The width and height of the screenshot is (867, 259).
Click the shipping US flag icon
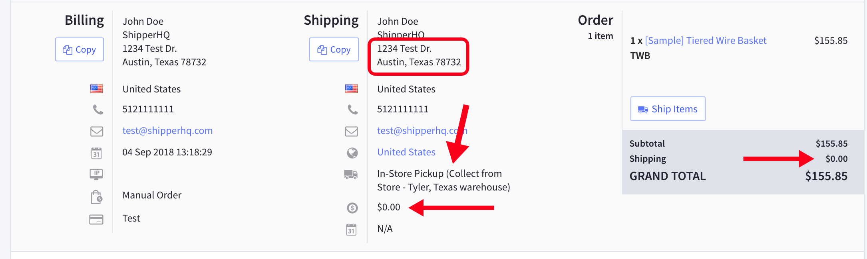pyautogui.click(x=352, y=89)
